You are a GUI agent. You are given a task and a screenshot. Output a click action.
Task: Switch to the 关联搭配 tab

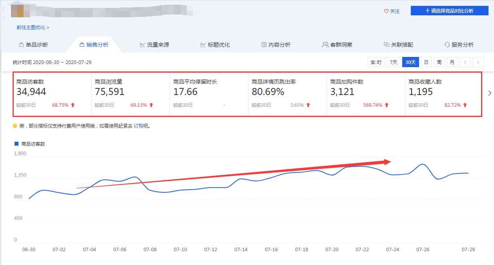pos(398,45)
